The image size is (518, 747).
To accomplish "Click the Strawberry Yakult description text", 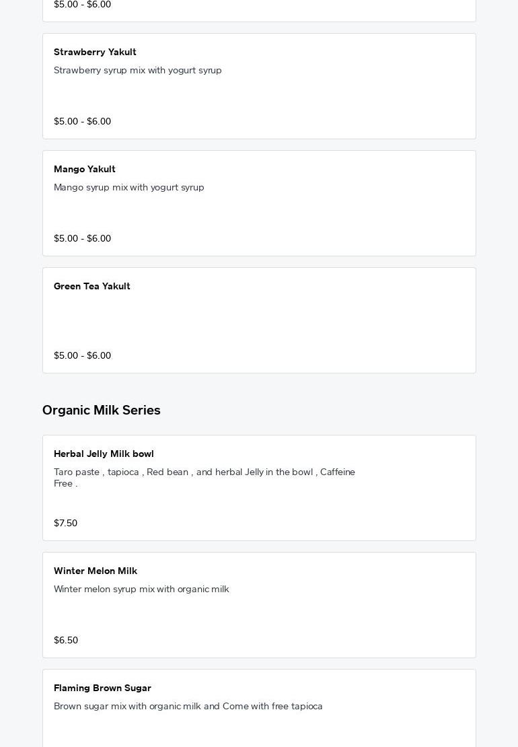I will click(138, 70).
